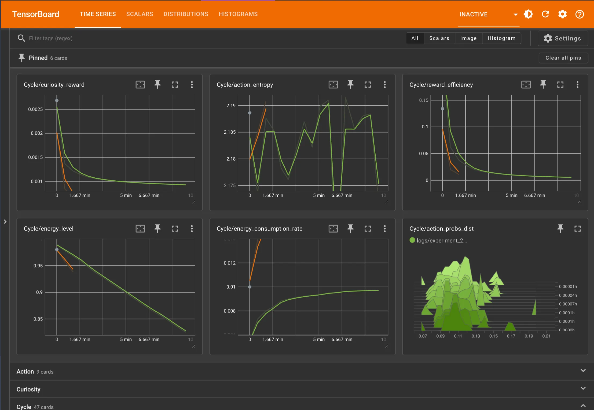This screenshot has width=594, height=410.
Task: Open the Settings panel button
Action: tap(563, 38)
